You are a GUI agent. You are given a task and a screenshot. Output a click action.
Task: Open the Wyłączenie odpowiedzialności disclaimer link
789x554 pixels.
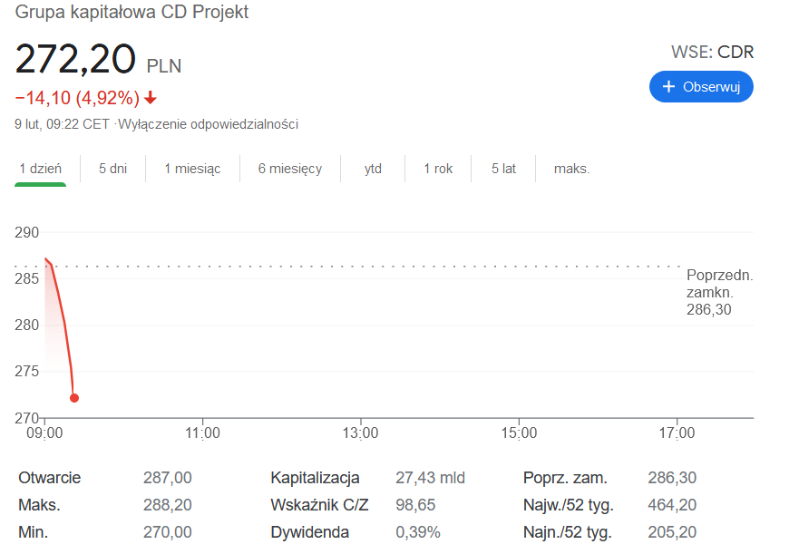[x=208, y=124]
